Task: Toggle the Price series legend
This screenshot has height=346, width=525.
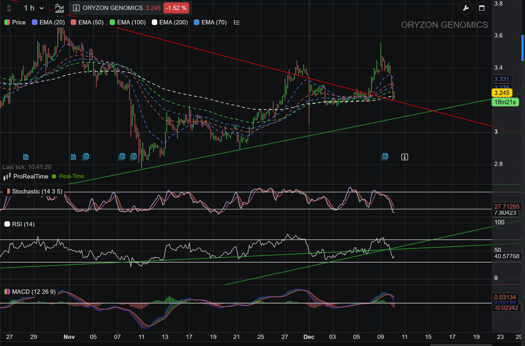Action: coord(15,23)
